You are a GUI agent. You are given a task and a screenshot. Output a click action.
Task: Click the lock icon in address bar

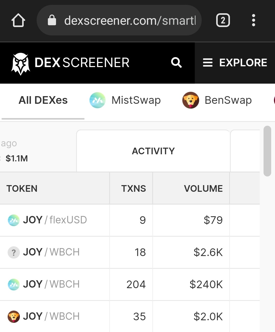[52, 20]
